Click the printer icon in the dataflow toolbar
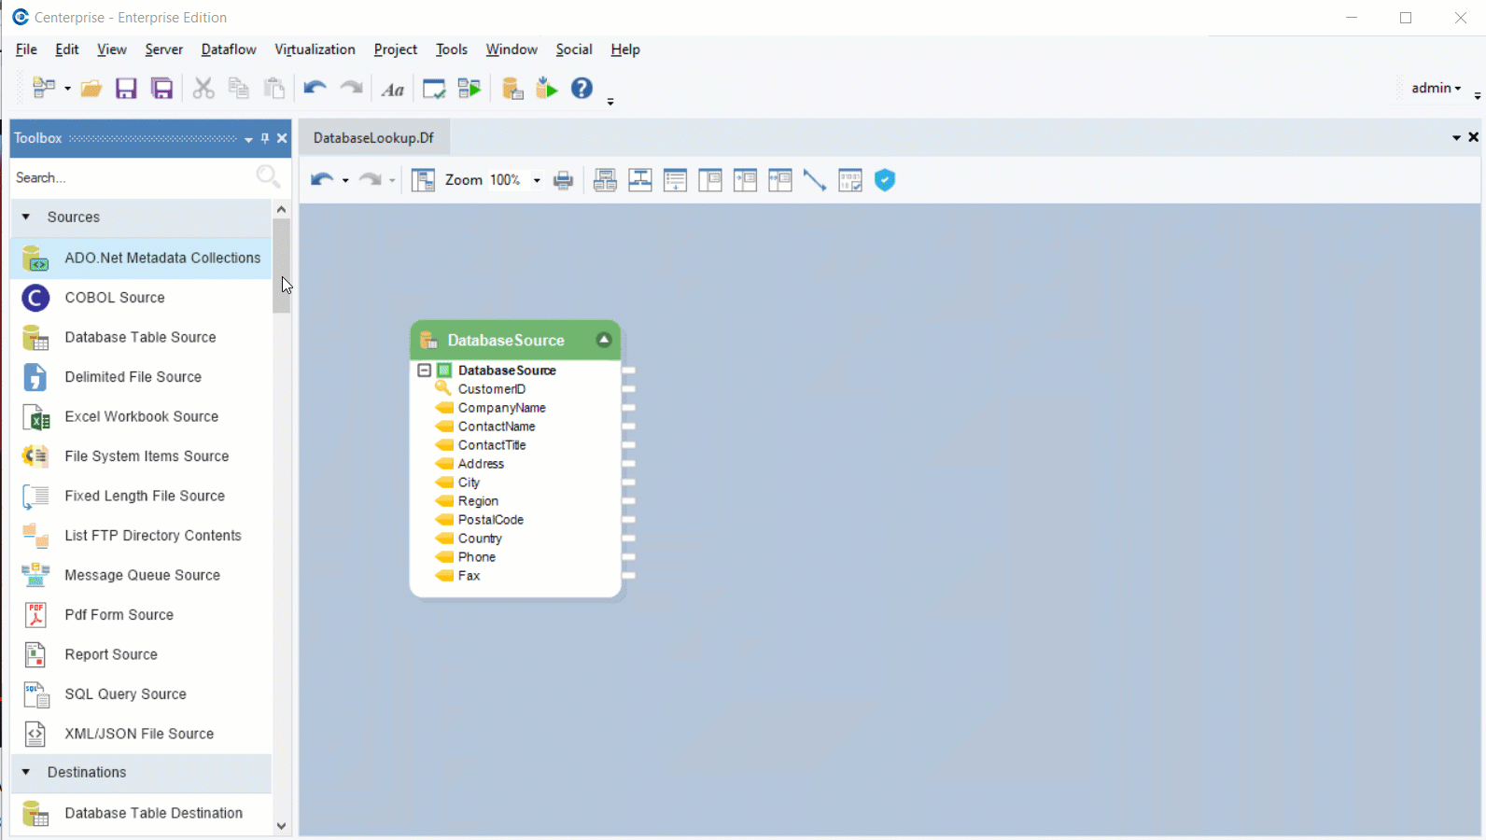Viewport: 1486px width, 840px height. coord(563,180)
